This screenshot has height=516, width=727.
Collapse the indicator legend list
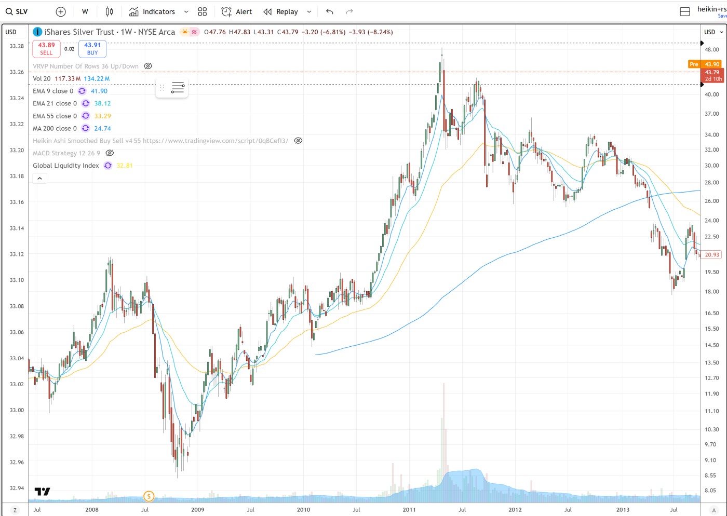(x=40, y=179)
